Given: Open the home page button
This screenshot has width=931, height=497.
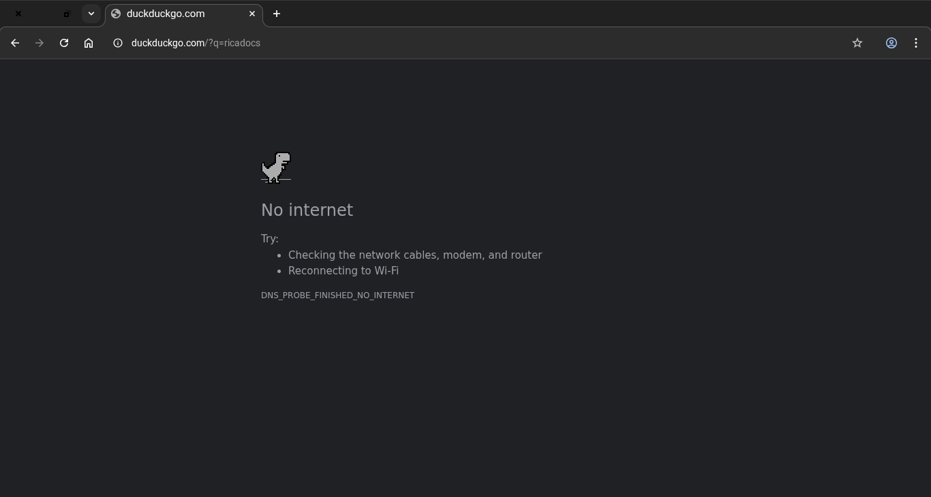Looking at the screenshot, I should coord(89,43).
